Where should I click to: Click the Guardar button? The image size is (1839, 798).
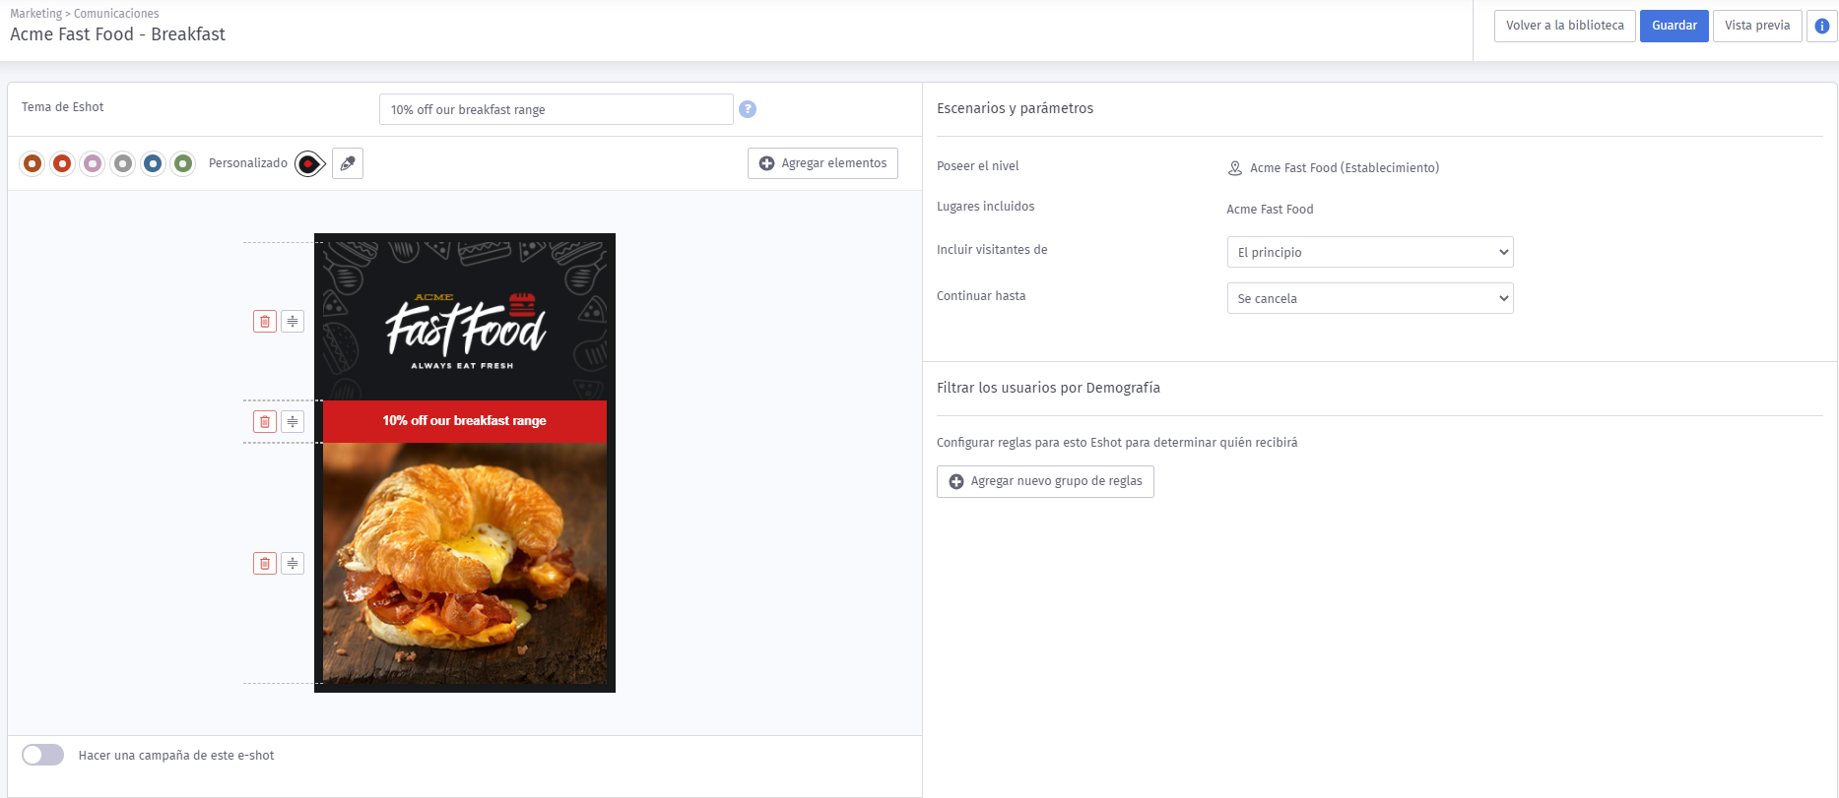pyautogui.click(x=1675, y=26)
